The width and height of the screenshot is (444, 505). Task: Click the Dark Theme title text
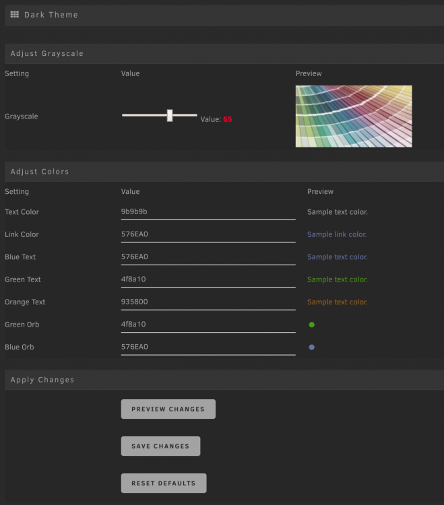[x=51, y=15]
